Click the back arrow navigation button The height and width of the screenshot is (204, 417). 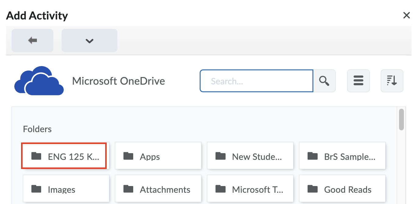coord(32,40)
